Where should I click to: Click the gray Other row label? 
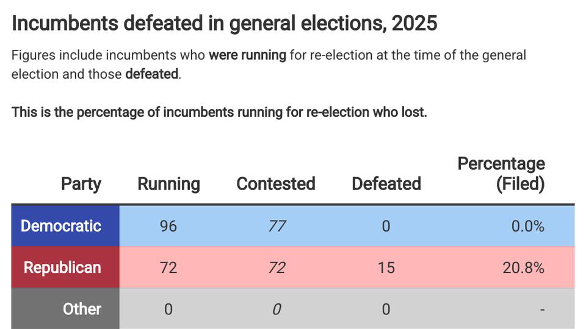[82, 309]
